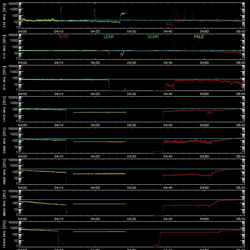Click the 10000 tick value on 245 MHz axis
250x250 pixels.
(13, 3)
